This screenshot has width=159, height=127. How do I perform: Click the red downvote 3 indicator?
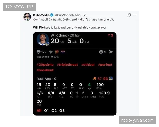click(111, 35)
